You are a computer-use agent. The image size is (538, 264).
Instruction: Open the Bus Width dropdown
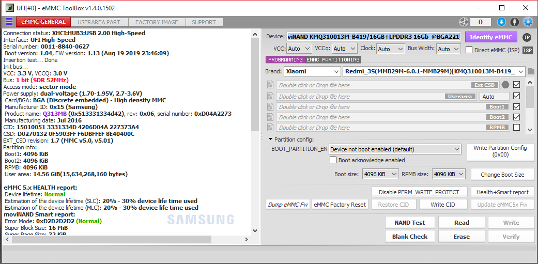click(448, 49)
